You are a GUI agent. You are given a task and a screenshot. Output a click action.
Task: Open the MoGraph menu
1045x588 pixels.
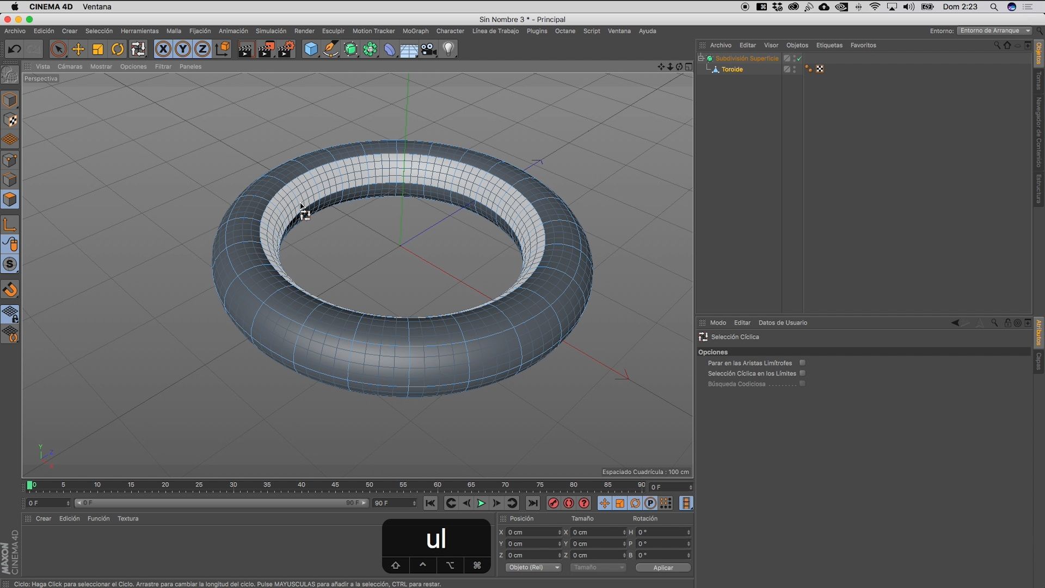pos(415,31)
